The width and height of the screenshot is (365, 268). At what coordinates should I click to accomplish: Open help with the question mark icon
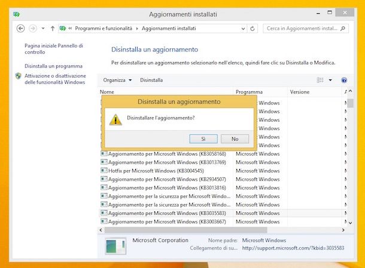tap(344, 80)
